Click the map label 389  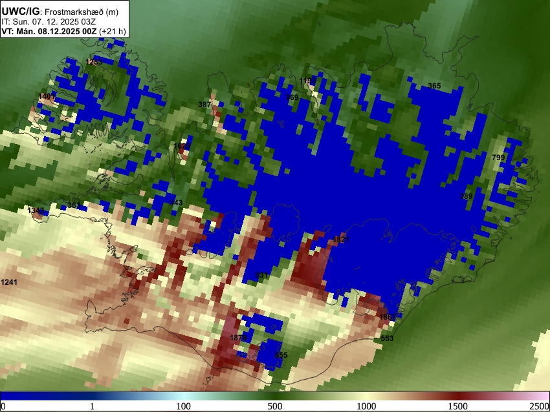pos(466,196)
